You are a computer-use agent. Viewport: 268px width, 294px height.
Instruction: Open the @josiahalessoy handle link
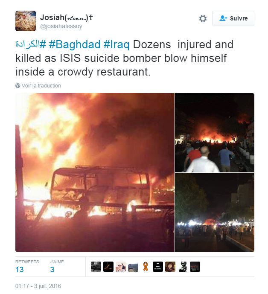(x=61, y=26)
